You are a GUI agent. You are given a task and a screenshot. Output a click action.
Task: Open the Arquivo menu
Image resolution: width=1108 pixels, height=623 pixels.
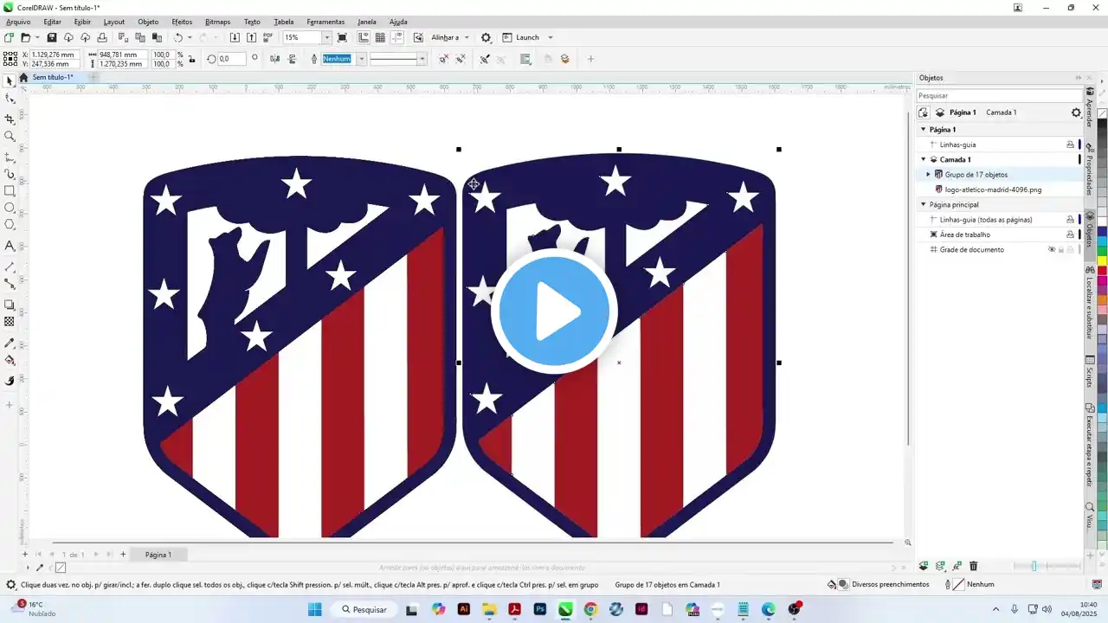point(18,22)
